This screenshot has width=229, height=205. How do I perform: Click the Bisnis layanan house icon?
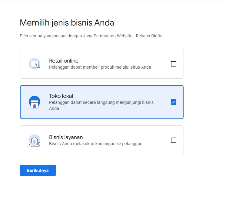35,140
